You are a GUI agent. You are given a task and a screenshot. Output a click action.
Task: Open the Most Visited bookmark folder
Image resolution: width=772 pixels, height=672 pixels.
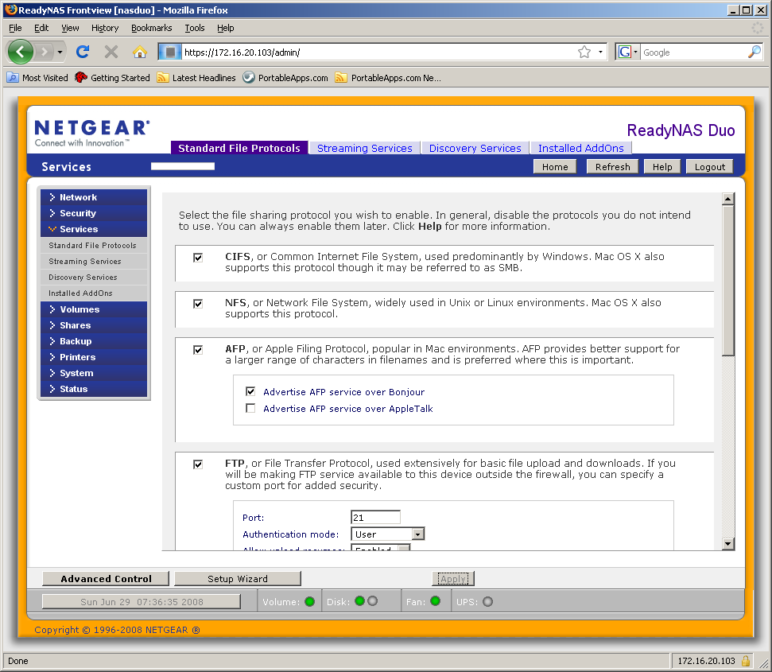tap(37, 78)
